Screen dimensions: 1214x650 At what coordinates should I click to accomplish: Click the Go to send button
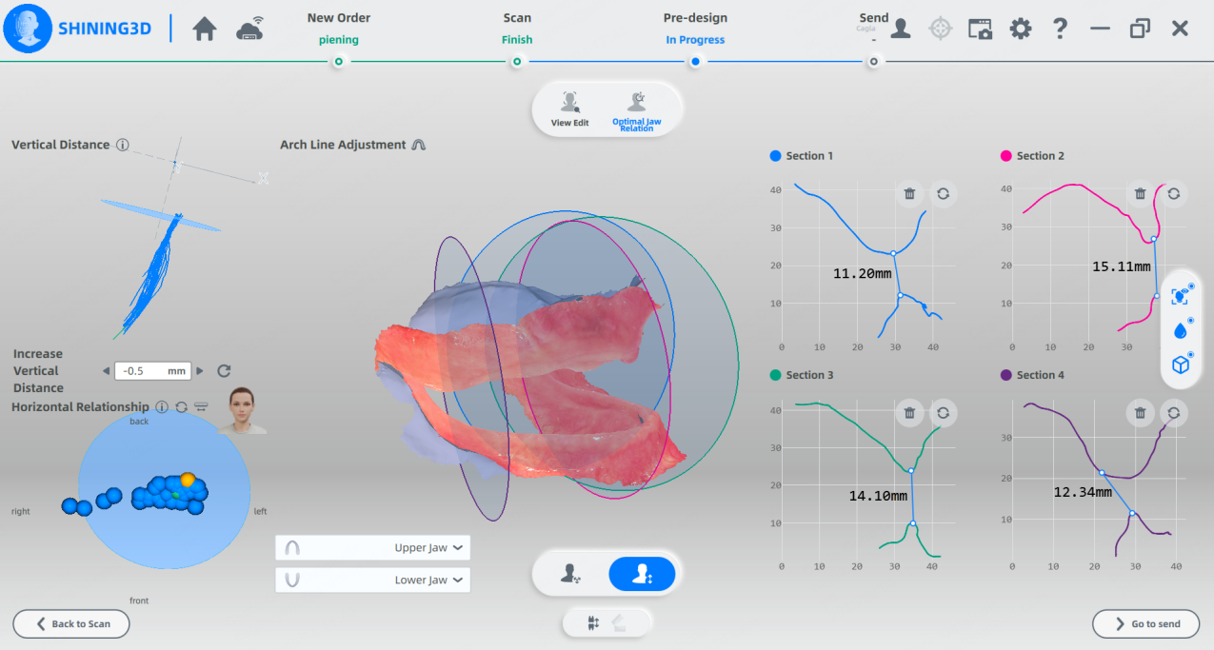pyautogui.click(x=1145, y=623)
